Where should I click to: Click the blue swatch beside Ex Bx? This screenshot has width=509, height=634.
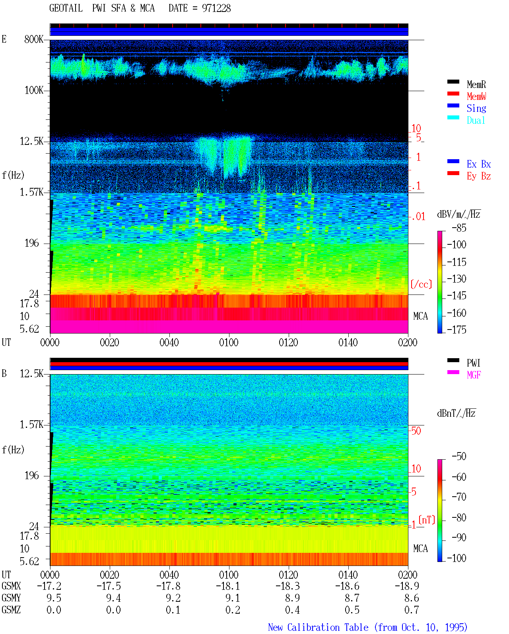(x=453, y=161)
